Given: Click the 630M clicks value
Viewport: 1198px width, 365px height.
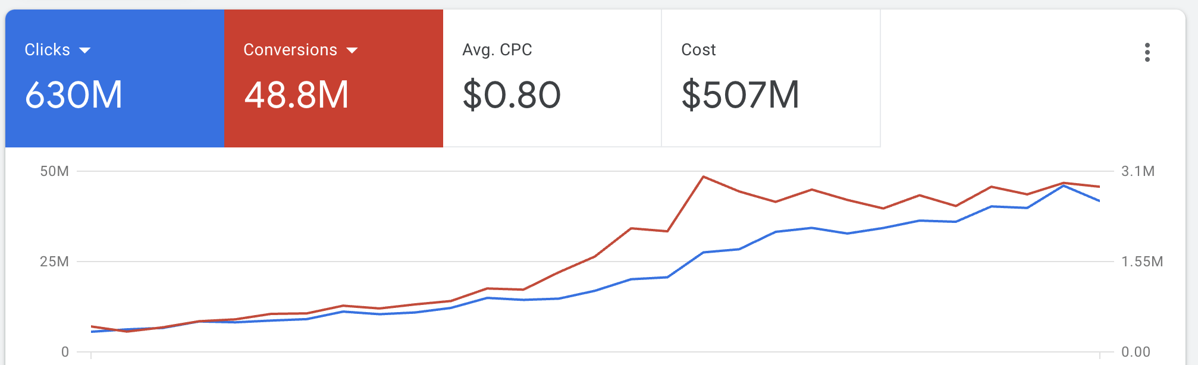Looking at the screenshot, I should coord(74,95).
